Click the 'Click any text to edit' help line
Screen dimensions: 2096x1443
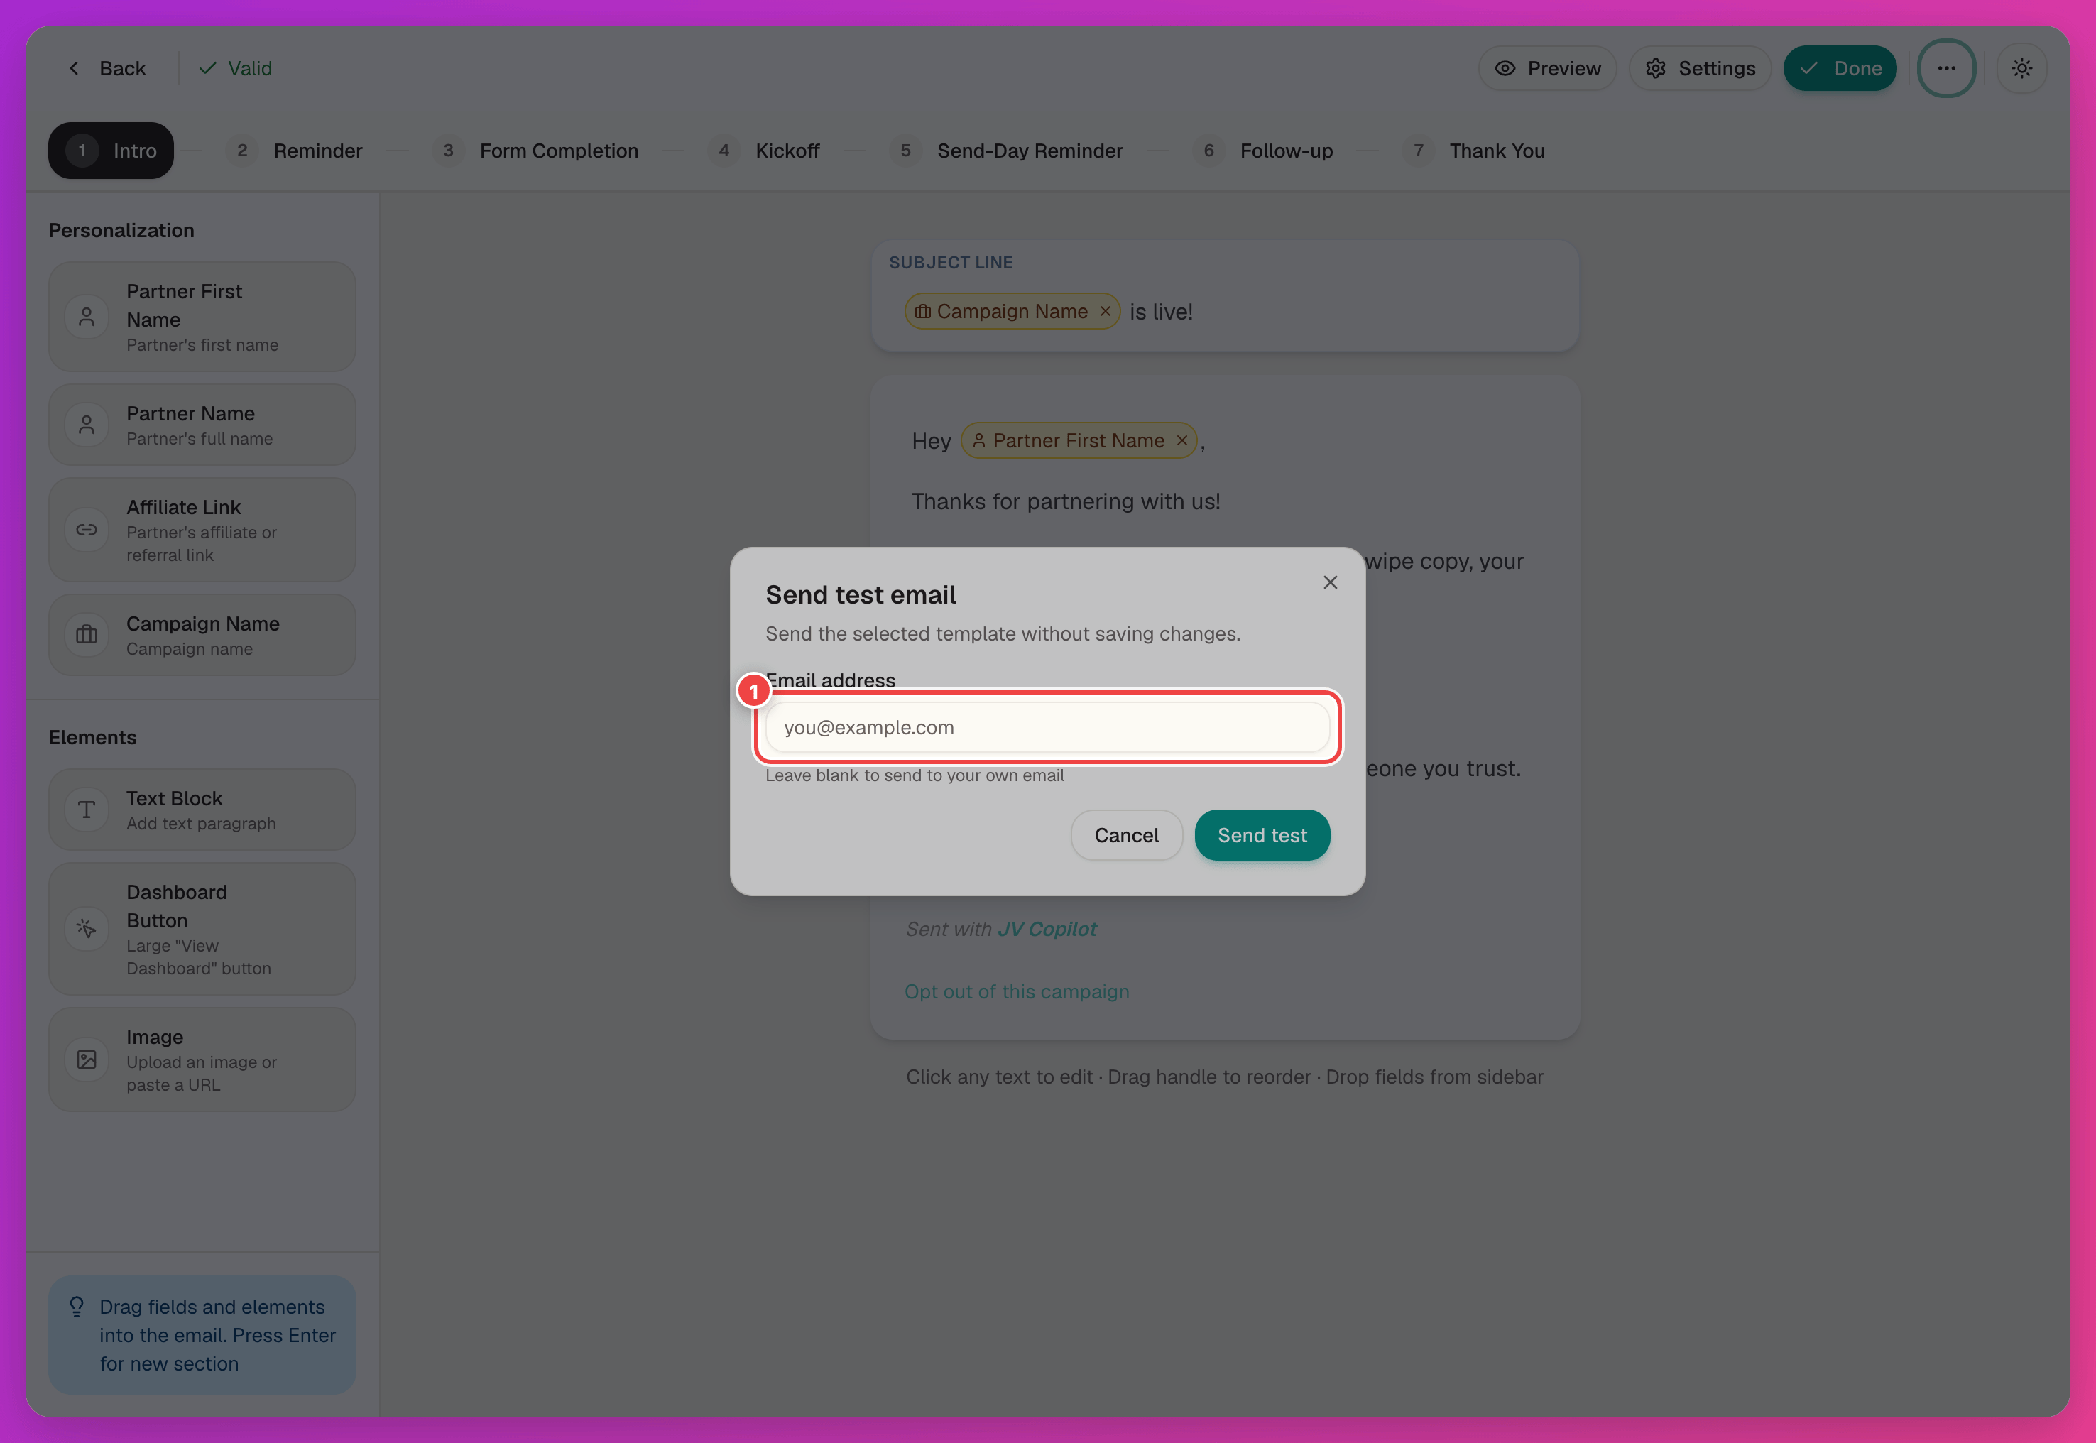pyautogui.click(x=1225, y=1077)
